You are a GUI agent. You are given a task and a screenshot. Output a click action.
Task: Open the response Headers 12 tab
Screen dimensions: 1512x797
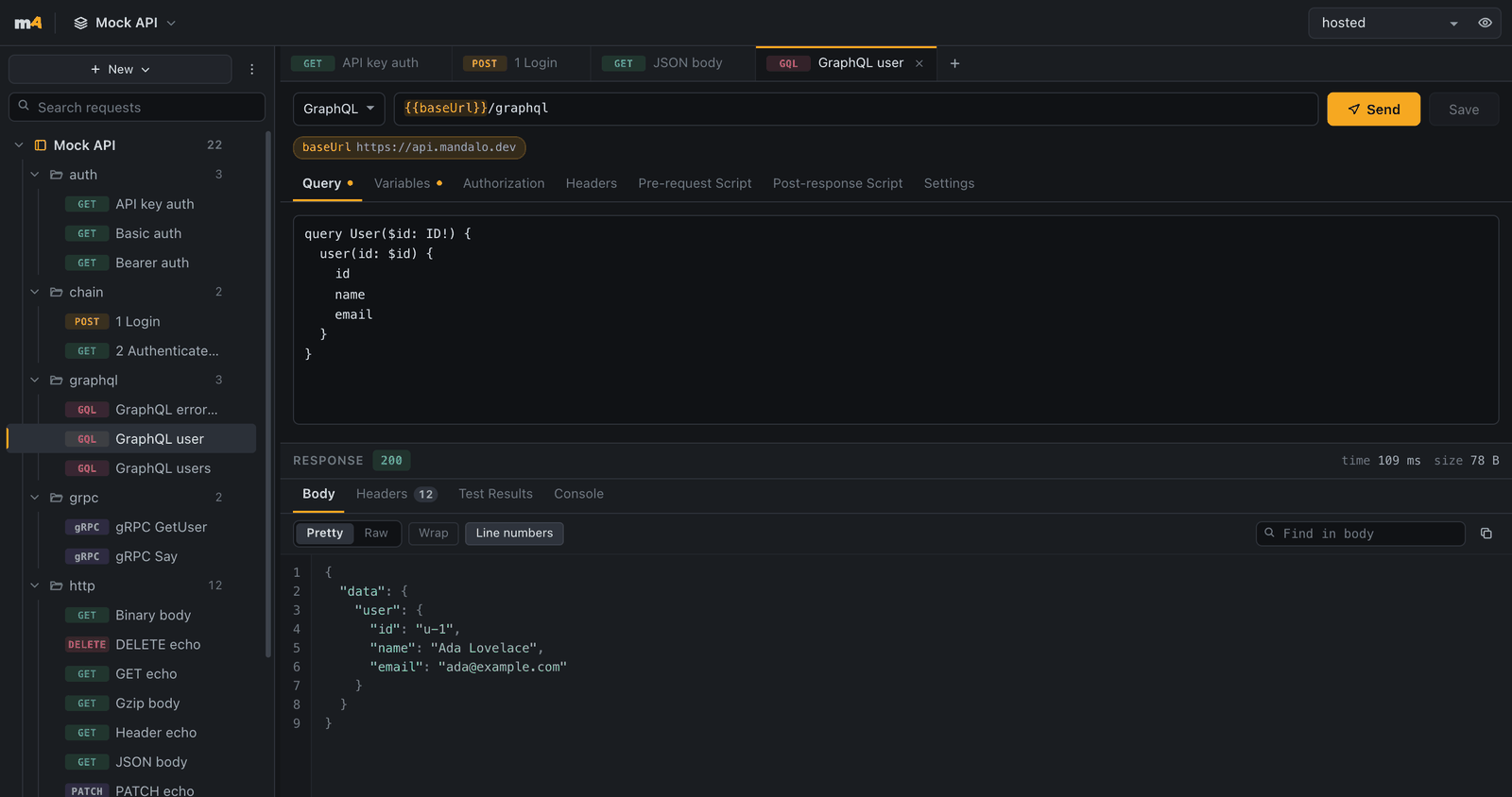tap(396, 494)
